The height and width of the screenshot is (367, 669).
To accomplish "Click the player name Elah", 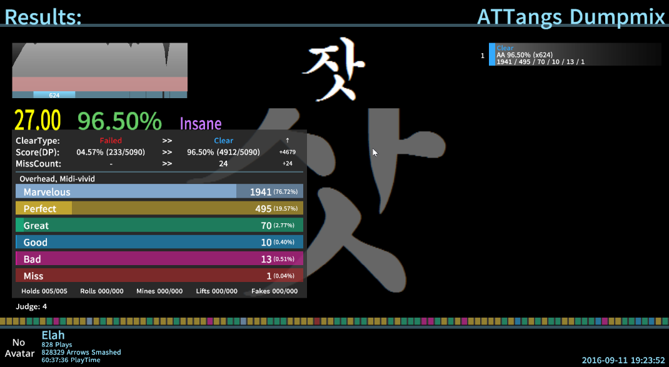I will [x=53, y=336].
